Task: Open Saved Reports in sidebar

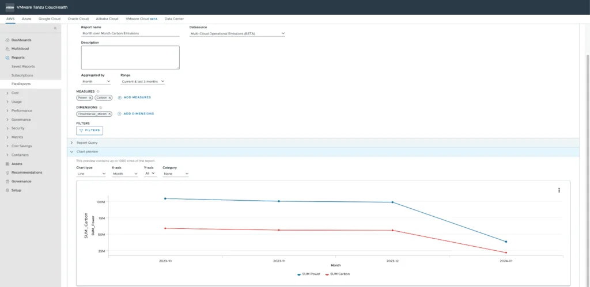Action: pos(23,67)
